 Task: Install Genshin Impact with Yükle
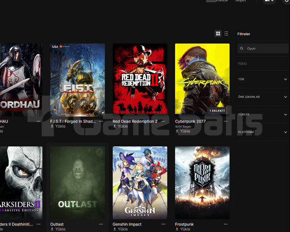click(x=120, y=229)
